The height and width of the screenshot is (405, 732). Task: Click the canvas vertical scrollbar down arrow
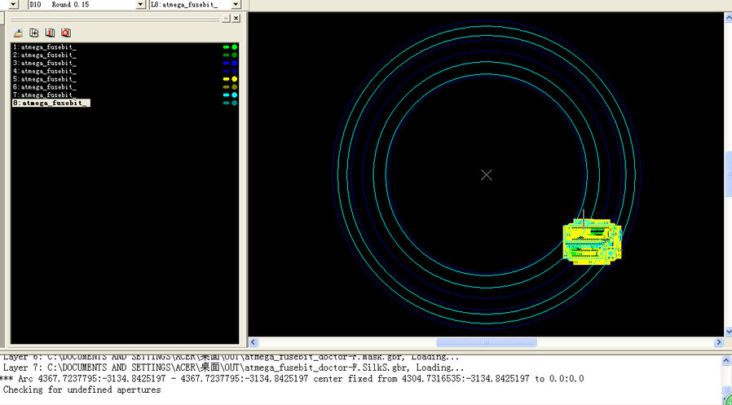point(728,332)
